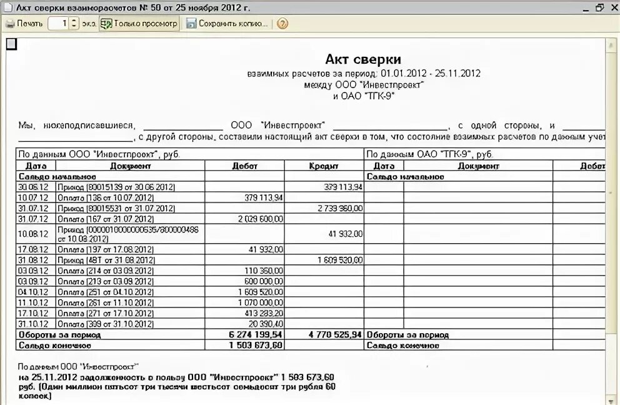This screenshot has height=405, width=620.
Task: Select cell Оплата (136 от 10.07.2012)
Action: (131, 197)
